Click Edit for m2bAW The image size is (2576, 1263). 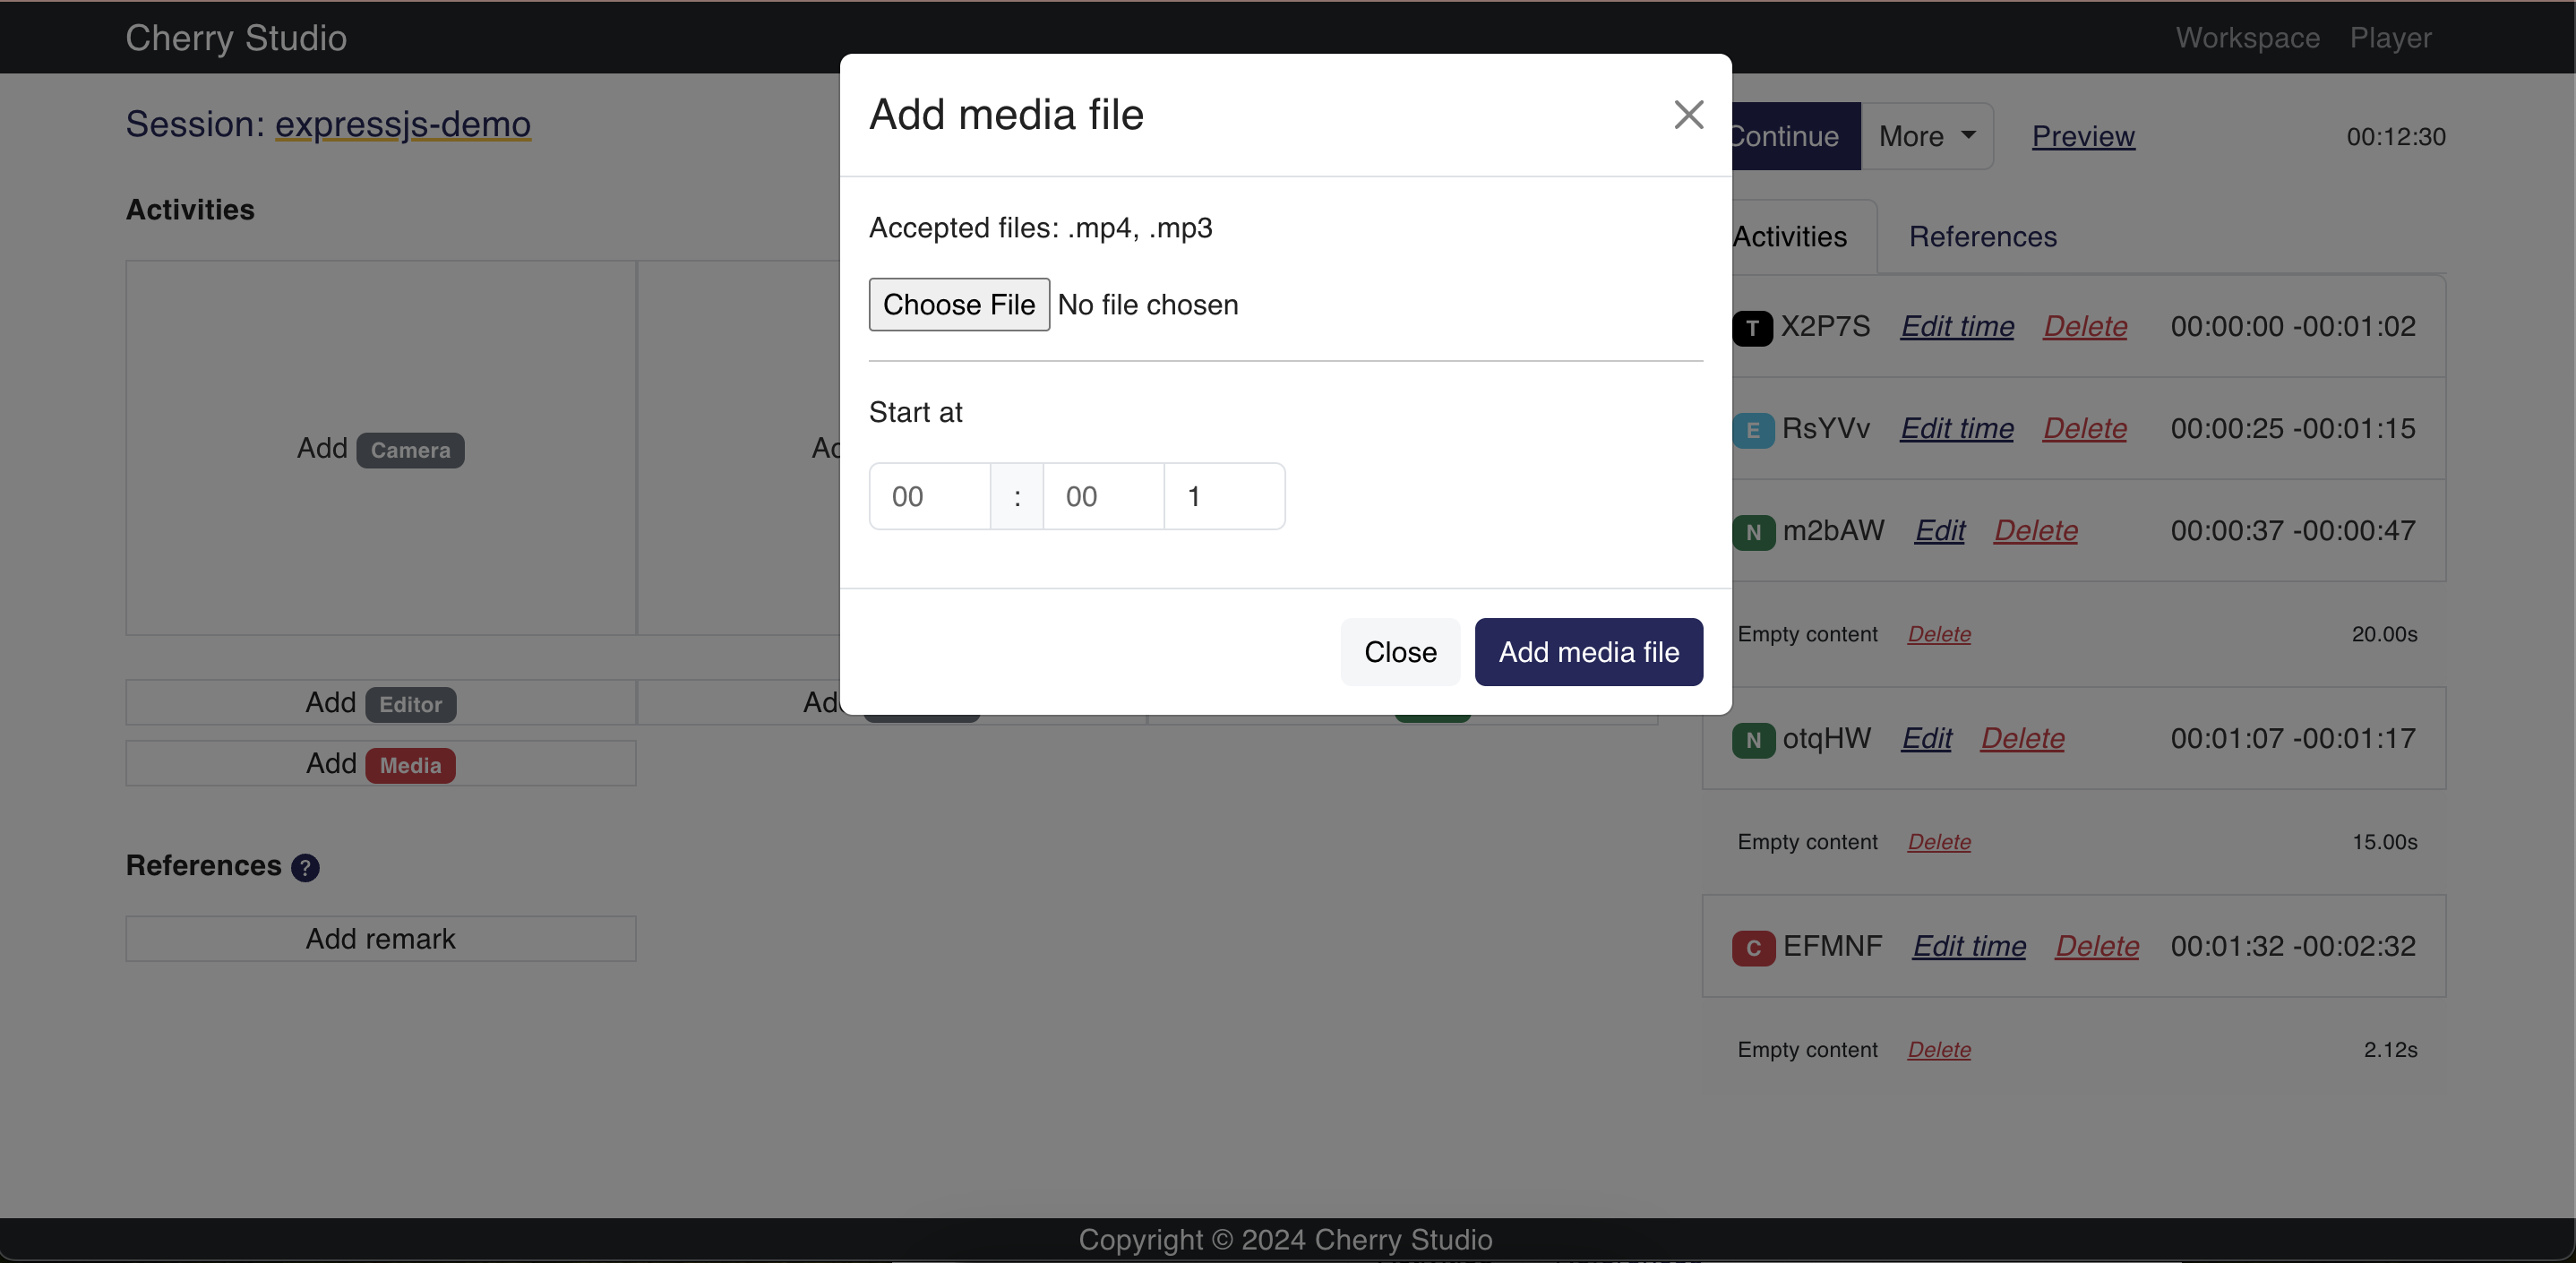coord(1940,530)
